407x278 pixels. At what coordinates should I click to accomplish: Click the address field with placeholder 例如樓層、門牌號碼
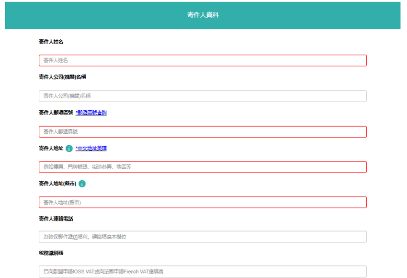203,167
